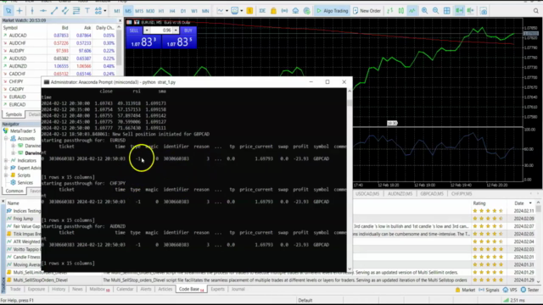Open the shapes objects dropdown arrow
The image size is (543, 305).
[x=105, y=11]
